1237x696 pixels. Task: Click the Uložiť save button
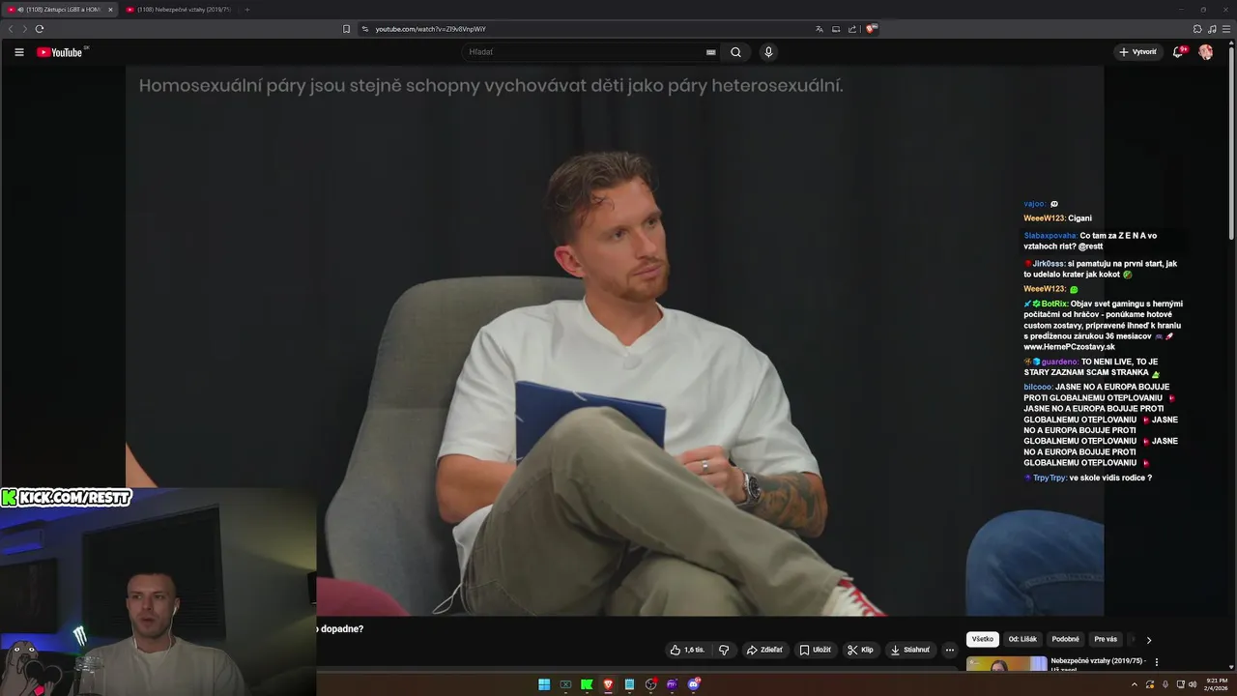(815, 650)
